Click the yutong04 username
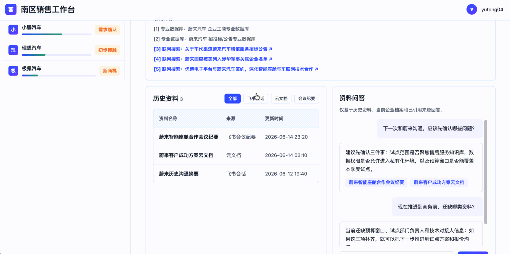The height and width of the screenshot is (254, 510). pyautogui.click(x=492, y=9)
